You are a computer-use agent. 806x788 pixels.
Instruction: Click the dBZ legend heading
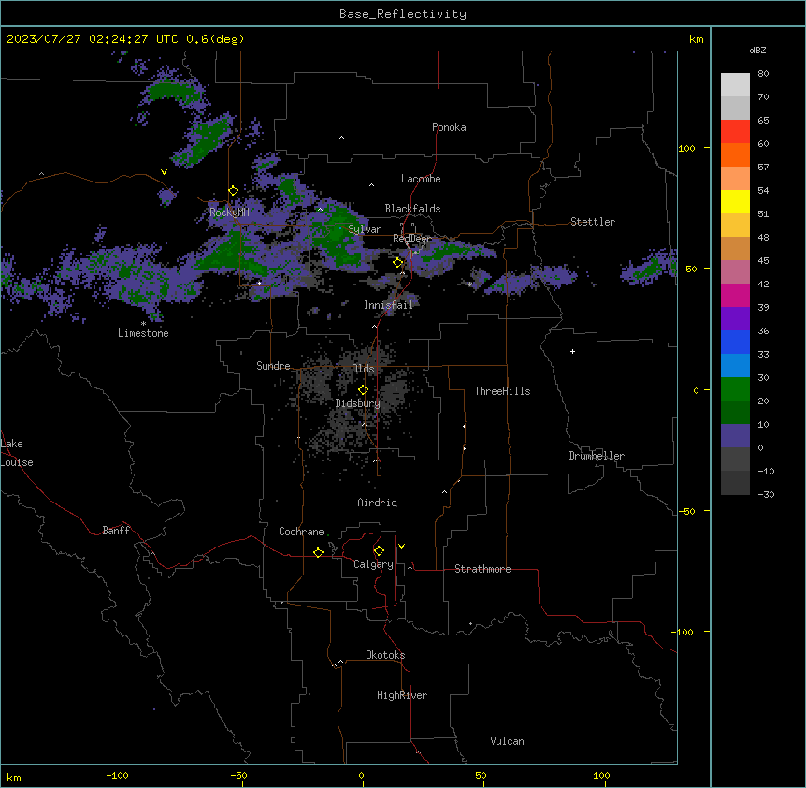[757, 50]
